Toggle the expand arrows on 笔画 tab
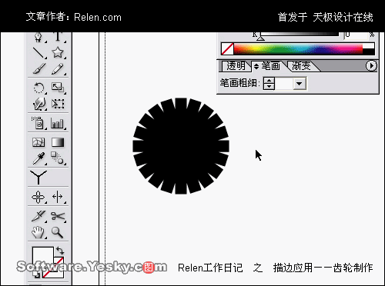 point(256,67)
